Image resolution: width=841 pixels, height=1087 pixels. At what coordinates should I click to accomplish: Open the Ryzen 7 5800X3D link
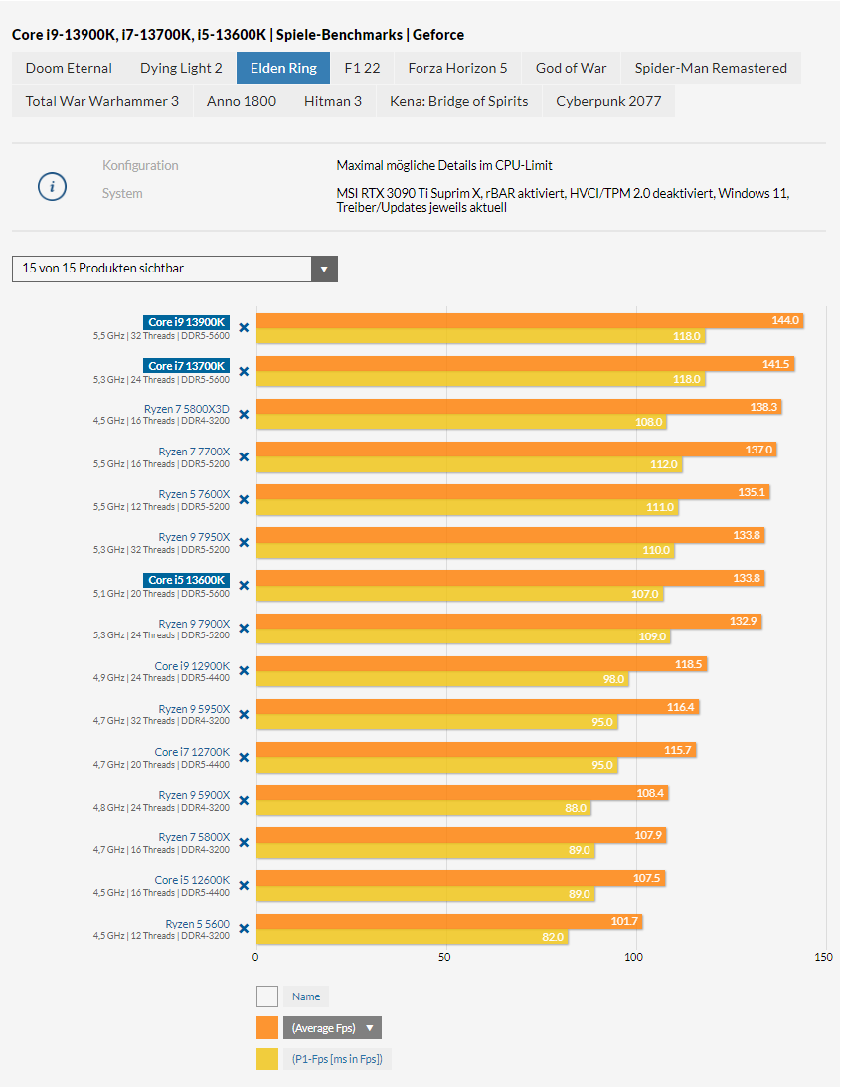[x=186, y=409]
